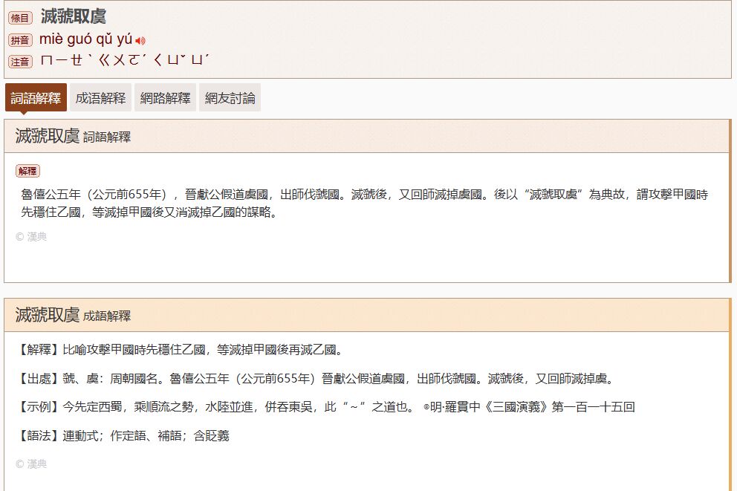Switch to the 成语解釋 tab

click(100, 98)
